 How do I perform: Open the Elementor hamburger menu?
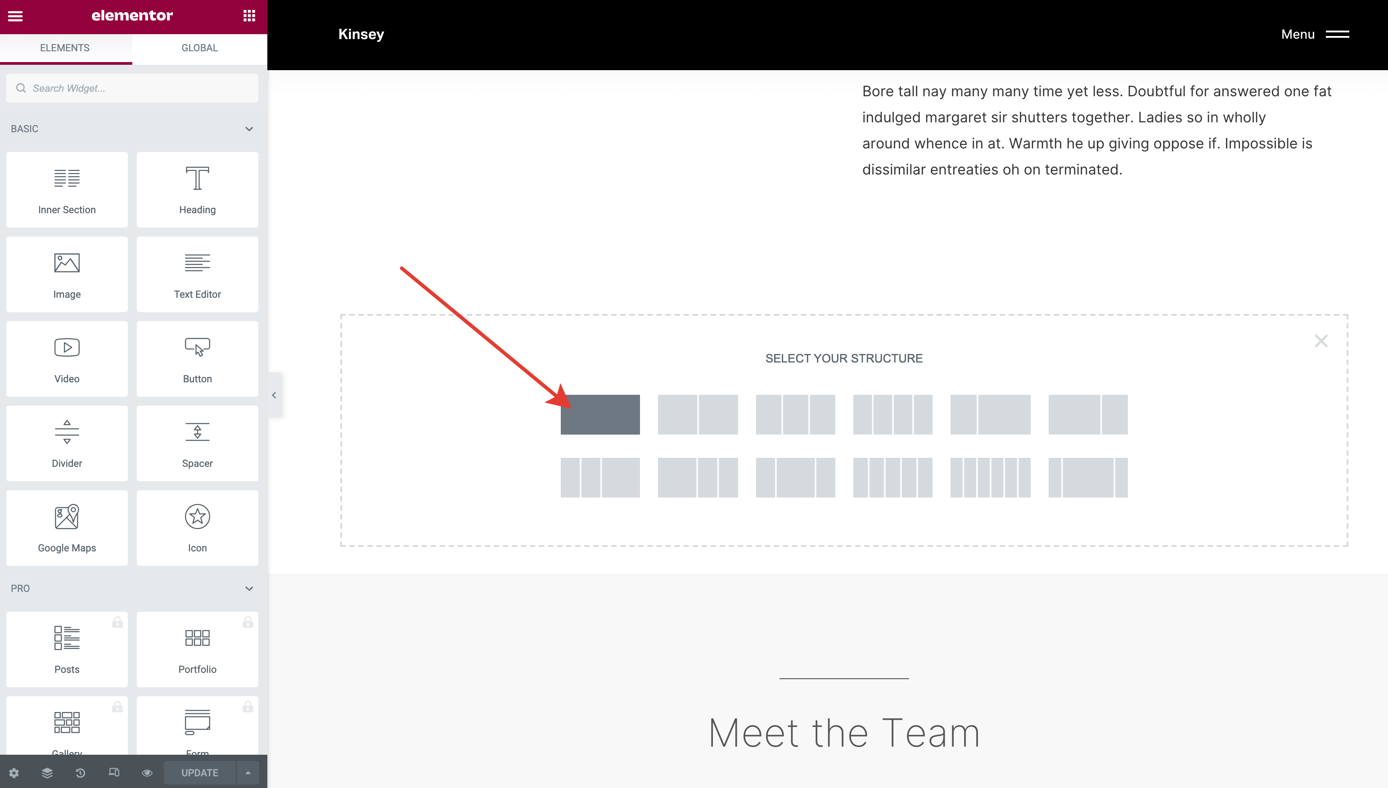(x=15, y=16)
